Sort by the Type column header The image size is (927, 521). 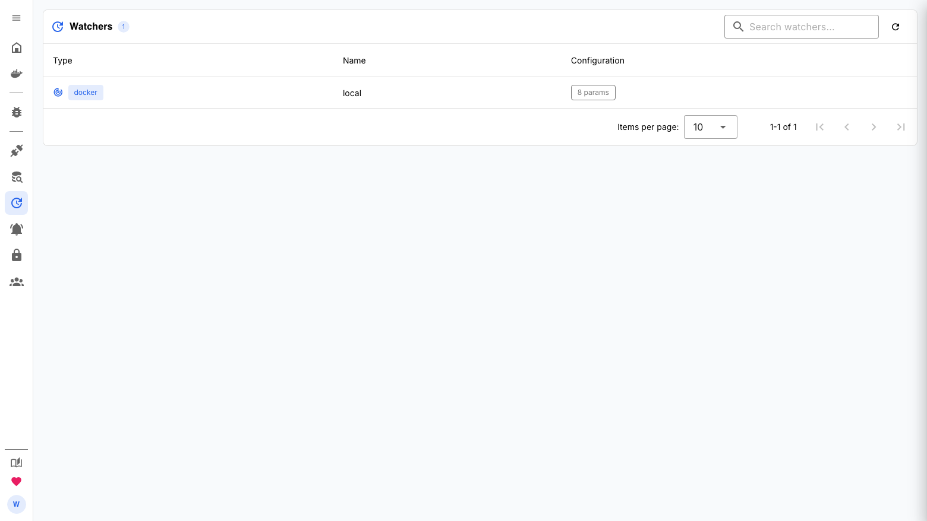pos(62,61)
